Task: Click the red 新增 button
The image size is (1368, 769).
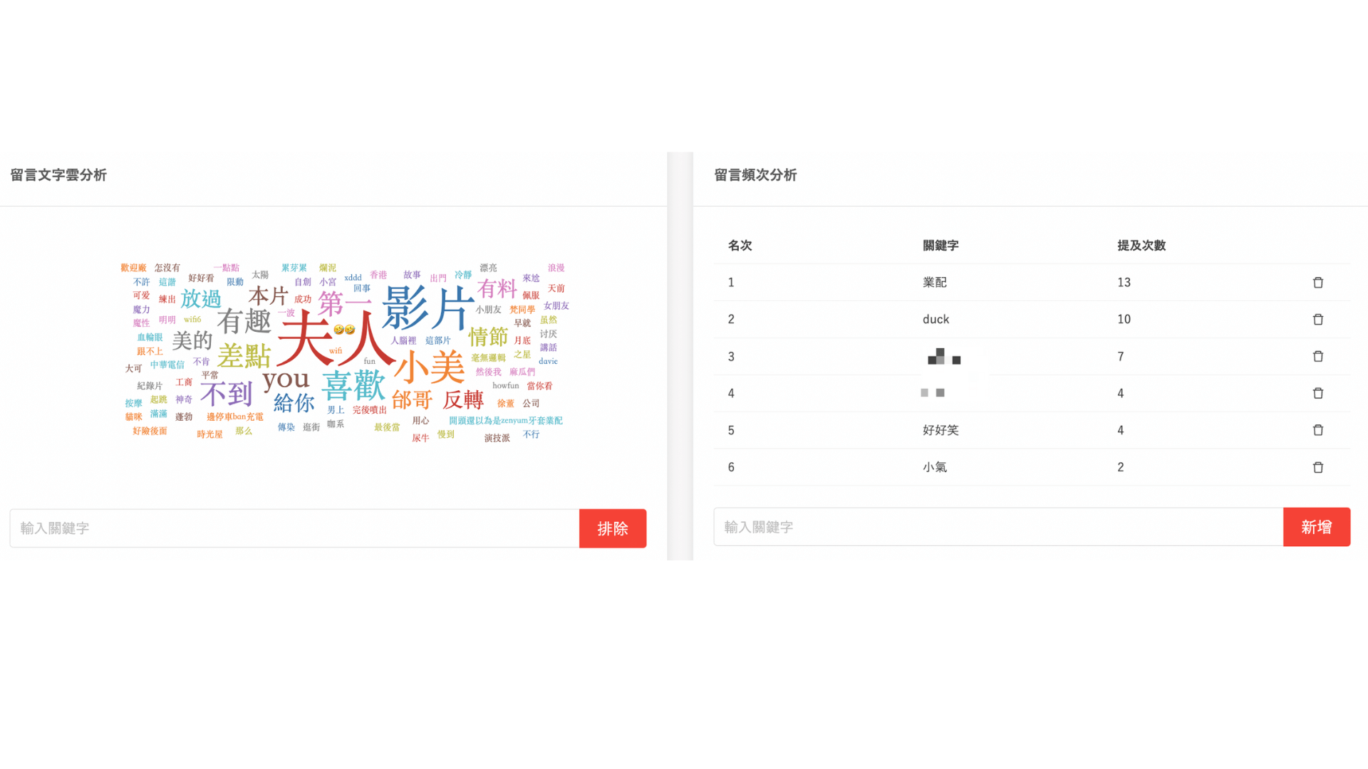Action: tap(1317, 527)
